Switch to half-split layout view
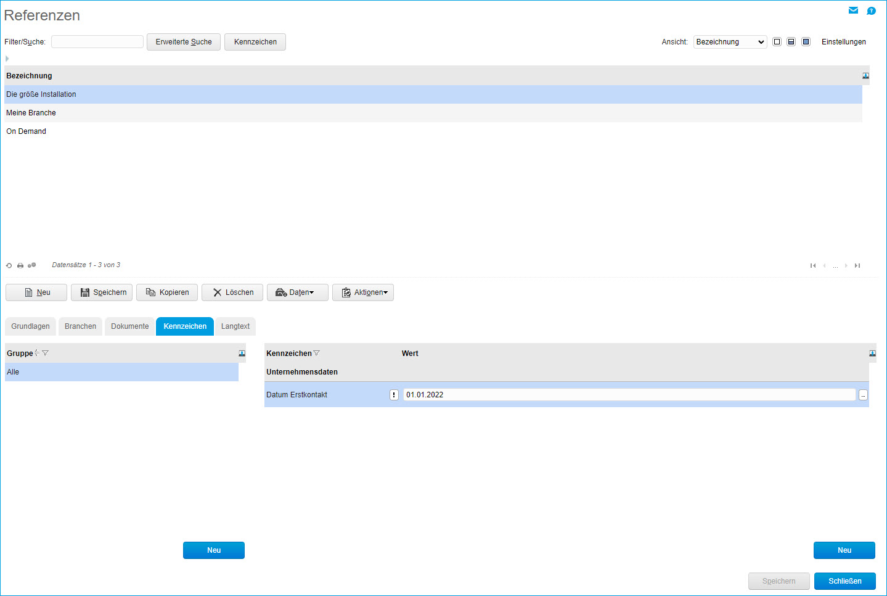 (x=791, y=42)
